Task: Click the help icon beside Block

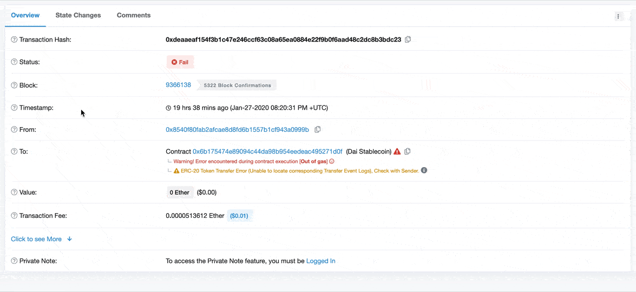Action: [x=14, y=85]
